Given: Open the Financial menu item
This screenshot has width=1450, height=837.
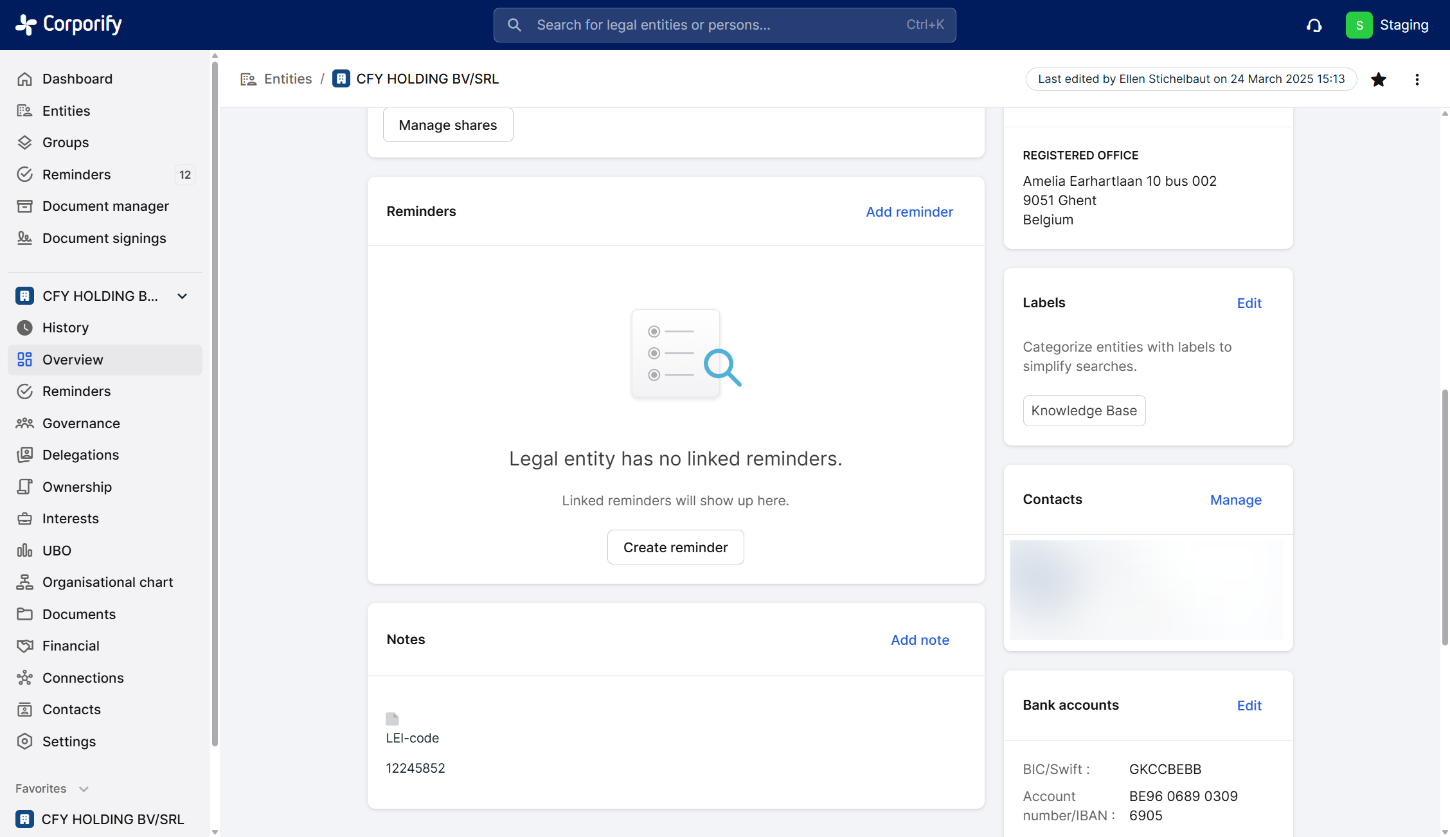Looking at the screenshot, I should pyautogui.click(x=71, y=645).
